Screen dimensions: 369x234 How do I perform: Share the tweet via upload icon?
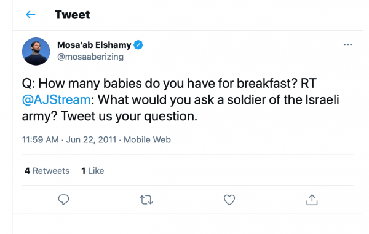(312, 200)
